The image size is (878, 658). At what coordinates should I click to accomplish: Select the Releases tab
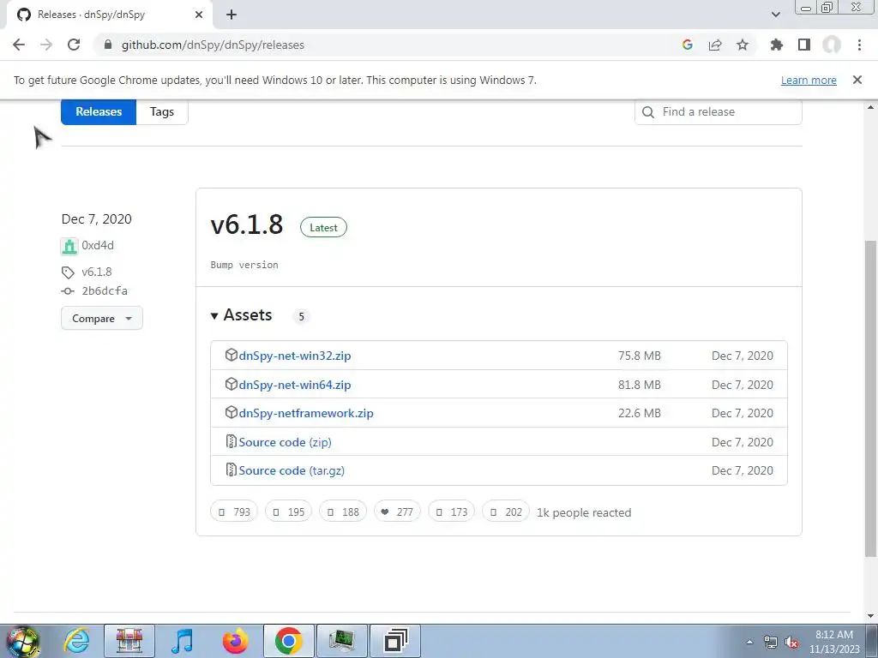(99, 111)
